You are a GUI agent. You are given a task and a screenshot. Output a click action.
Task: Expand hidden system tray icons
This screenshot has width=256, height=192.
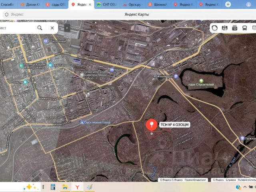pos(245,187)
